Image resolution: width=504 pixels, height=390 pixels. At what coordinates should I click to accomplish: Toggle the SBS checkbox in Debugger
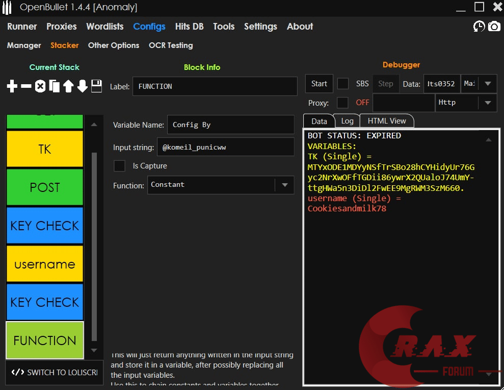coord(343,84)
